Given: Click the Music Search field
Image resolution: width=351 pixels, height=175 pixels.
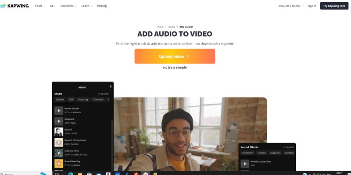Looking at the screenshot, I should point(103,94).
